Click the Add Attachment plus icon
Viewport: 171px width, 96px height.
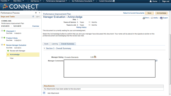click(x=44, y=93)
